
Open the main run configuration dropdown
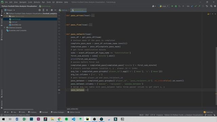pyautogui.click(x=164, y=6)
